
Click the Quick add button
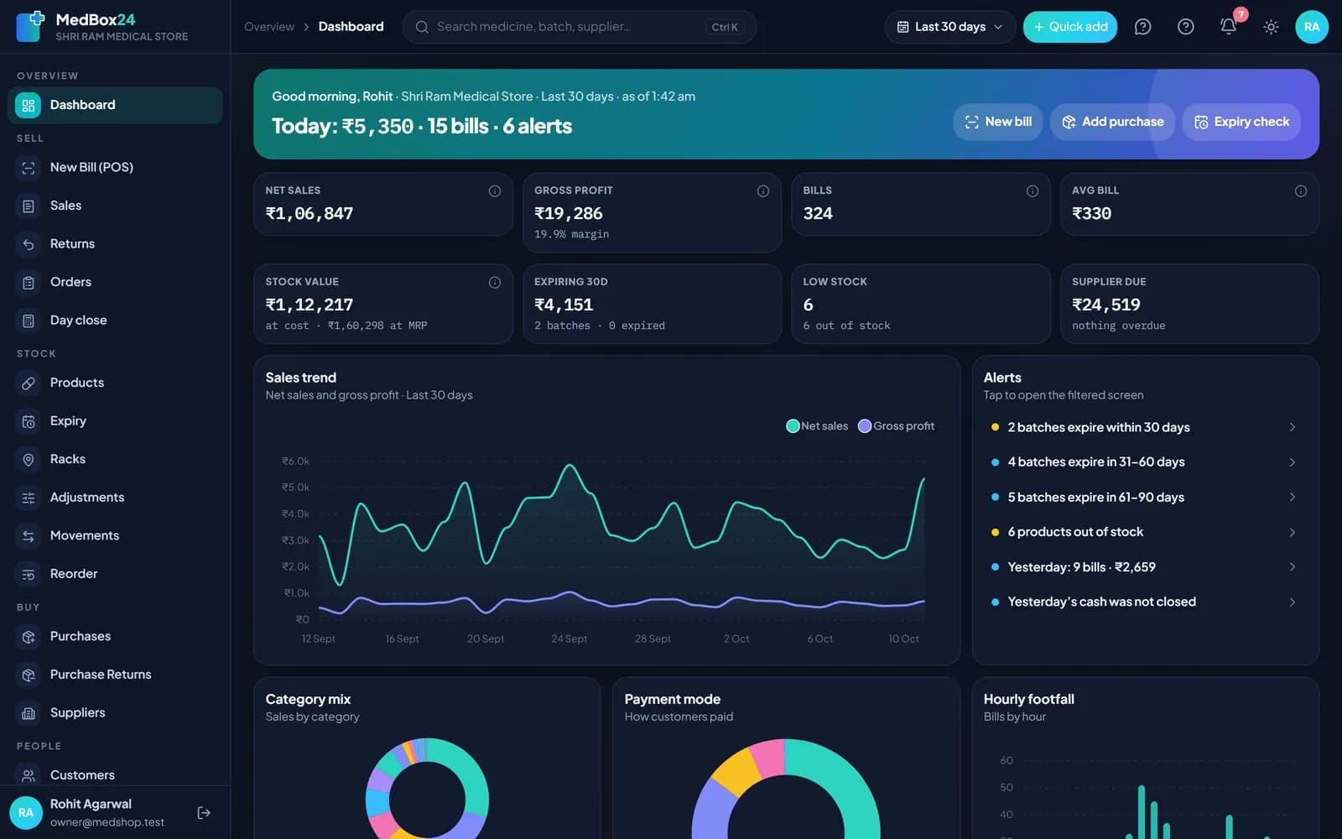pyautogui.click(x=1069, y=27)
